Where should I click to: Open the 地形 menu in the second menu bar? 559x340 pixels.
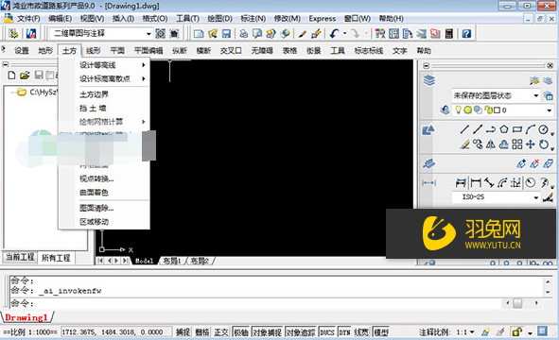coord(45,51)
